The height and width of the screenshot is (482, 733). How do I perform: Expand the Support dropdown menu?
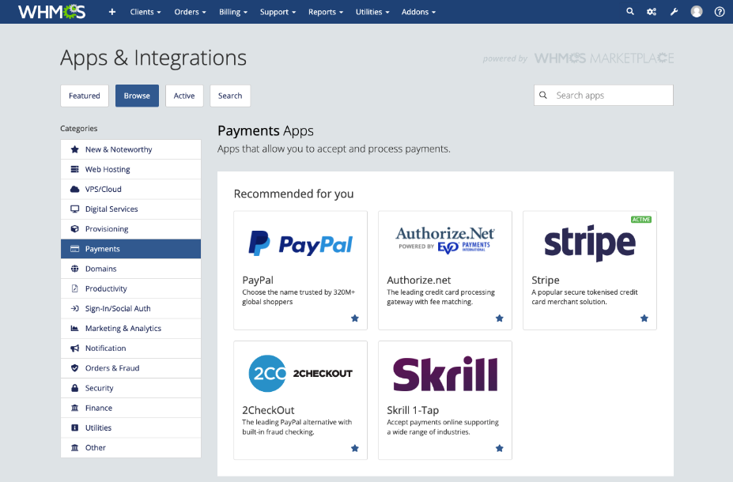(278, 12)
